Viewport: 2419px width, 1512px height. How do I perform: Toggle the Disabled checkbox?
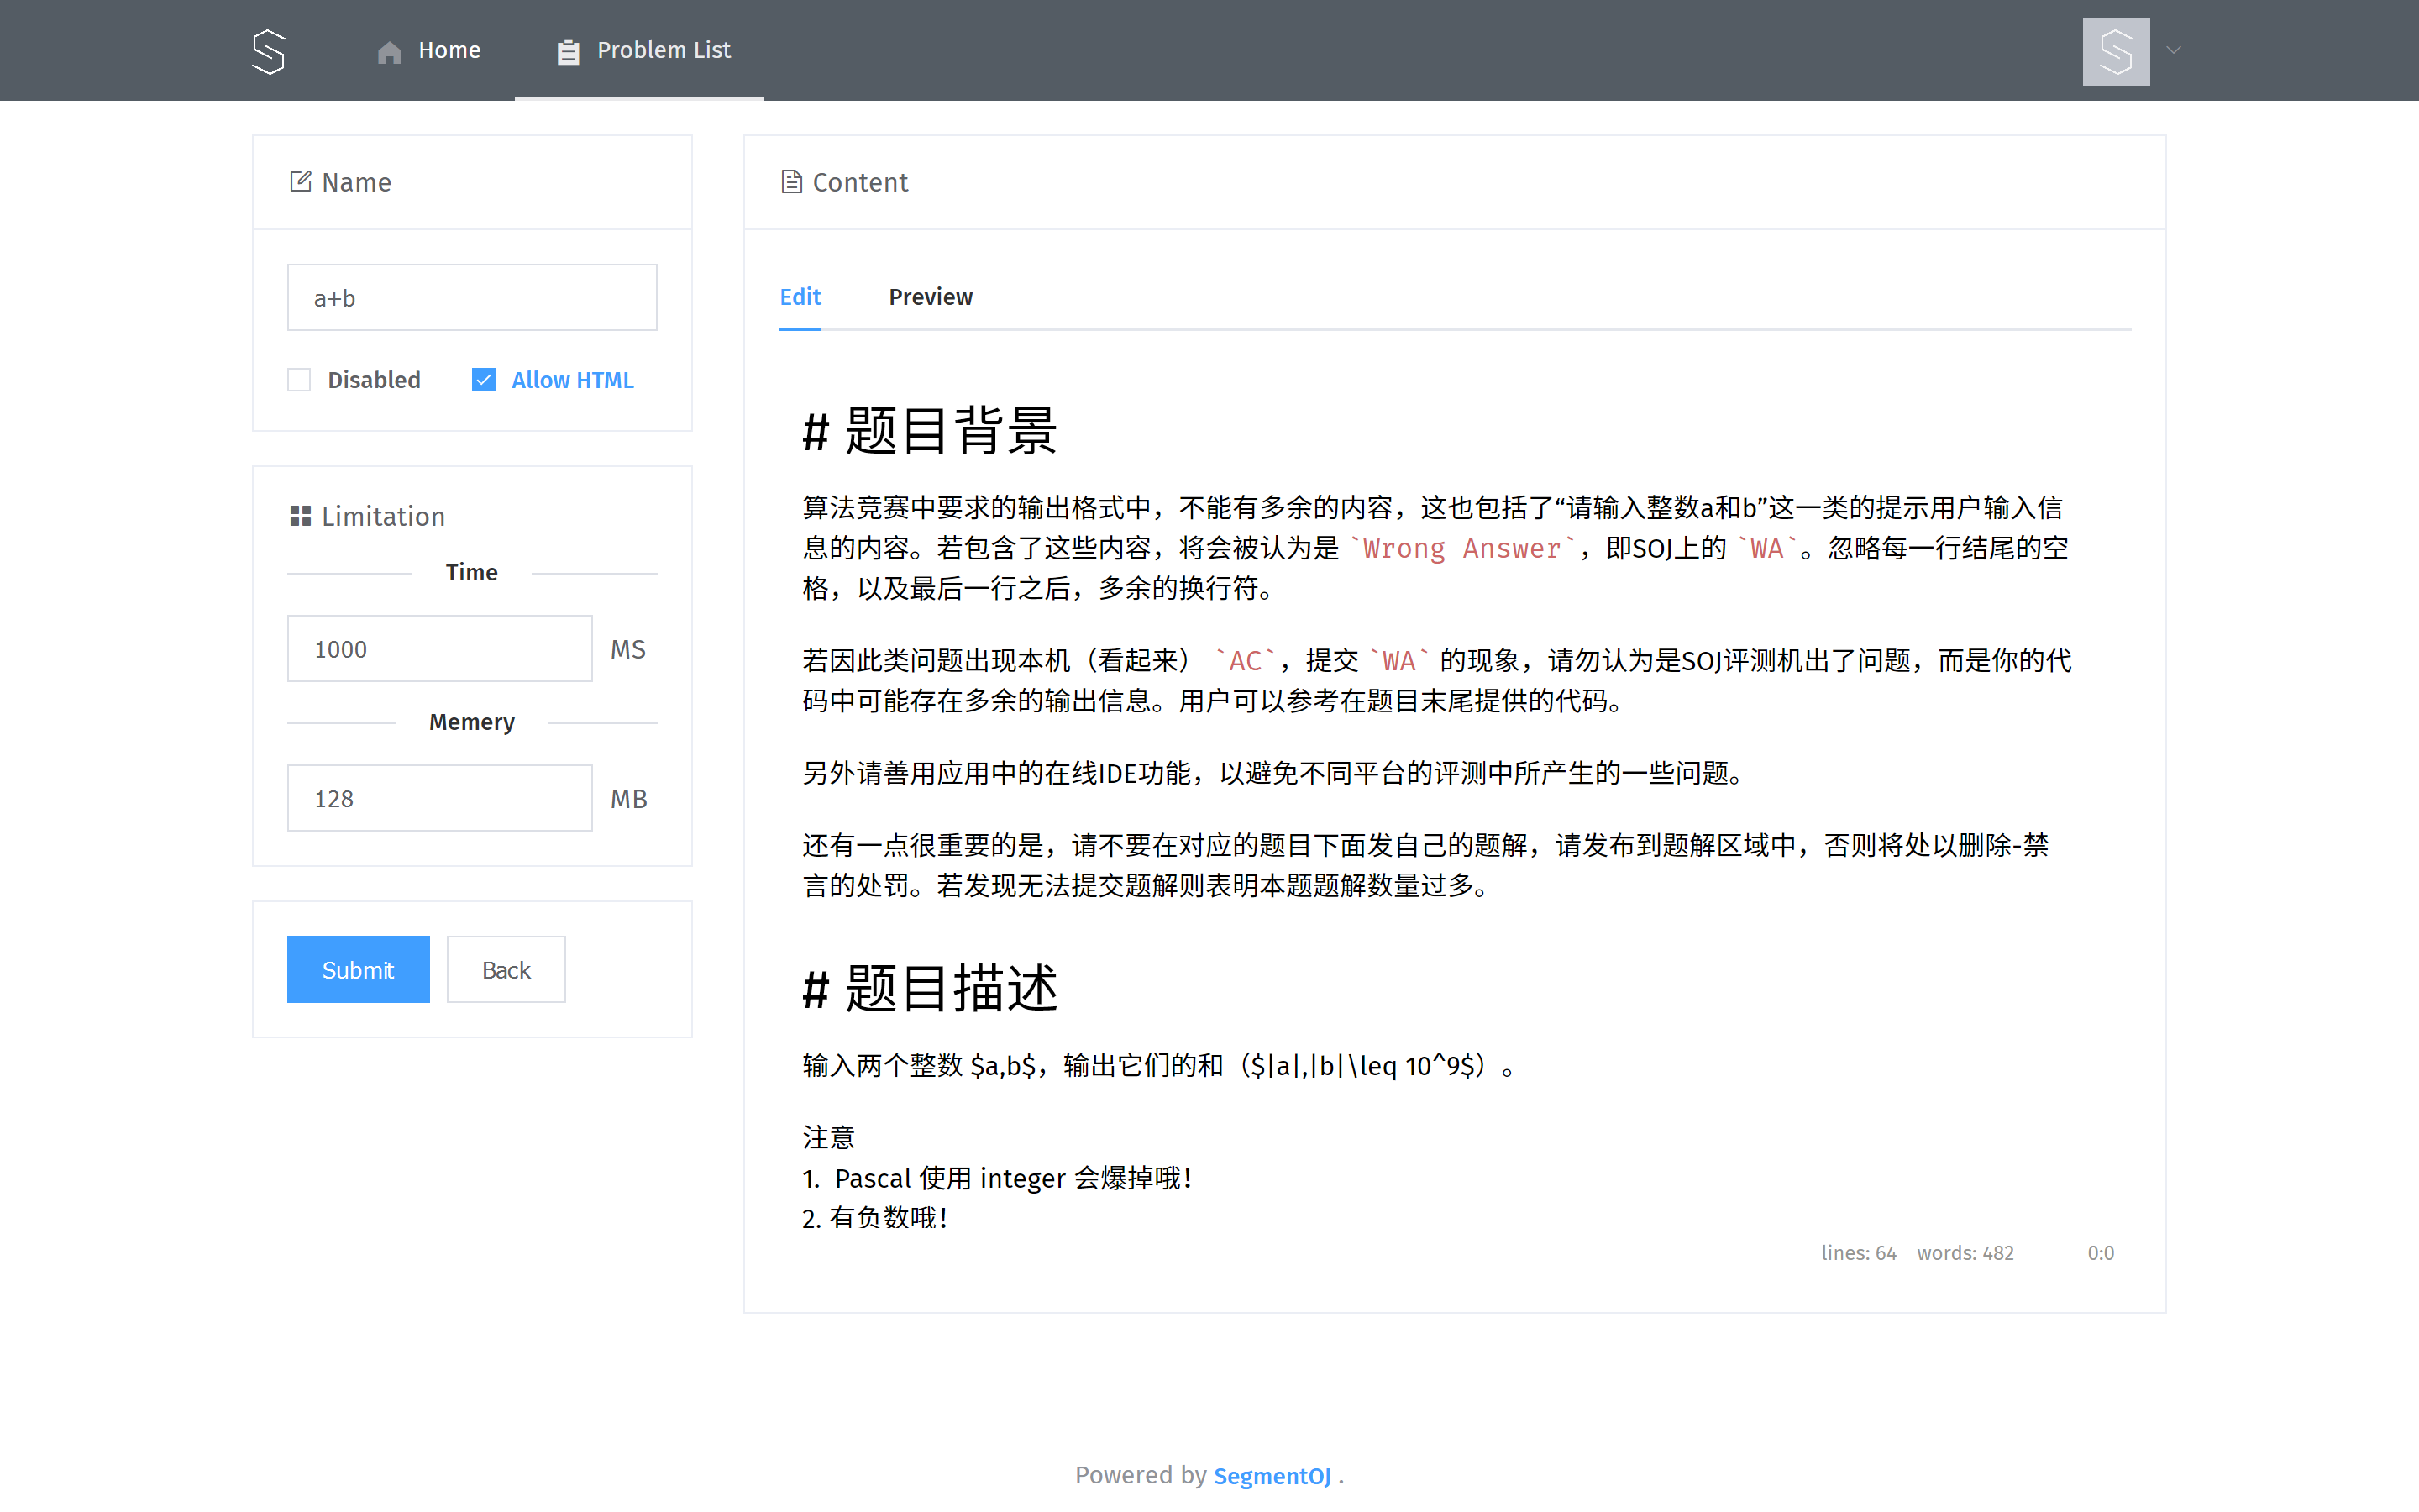point(299,380)
